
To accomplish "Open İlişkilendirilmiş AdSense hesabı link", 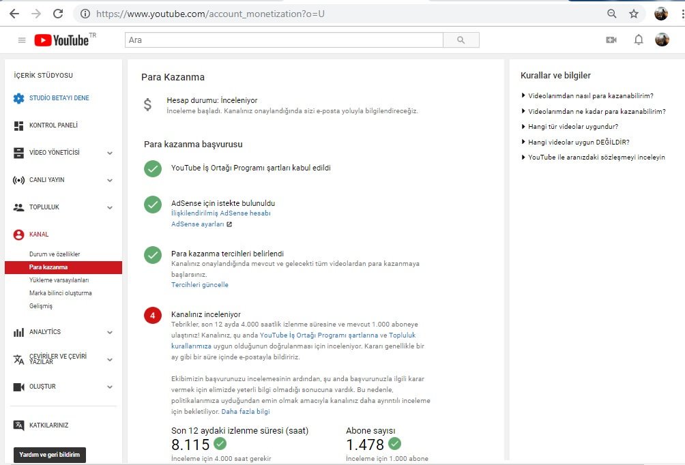I will coord(220,213).
